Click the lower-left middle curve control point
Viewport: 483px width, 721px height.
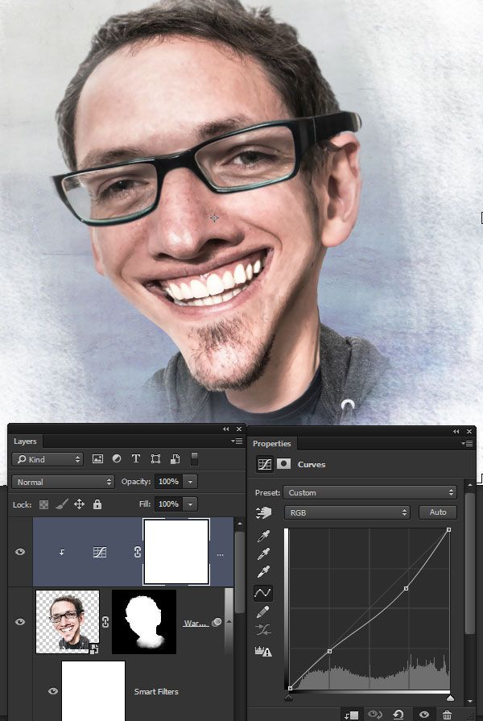click(x=329, y=651)
